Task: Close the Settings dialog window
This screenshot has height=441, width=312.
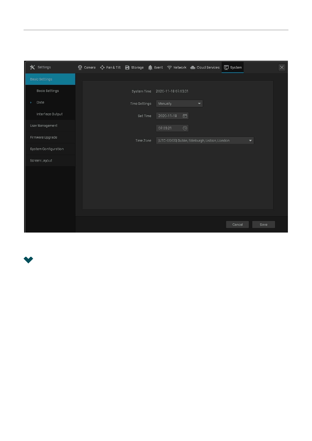Action: pyautogui.click(x=282, y=68)
